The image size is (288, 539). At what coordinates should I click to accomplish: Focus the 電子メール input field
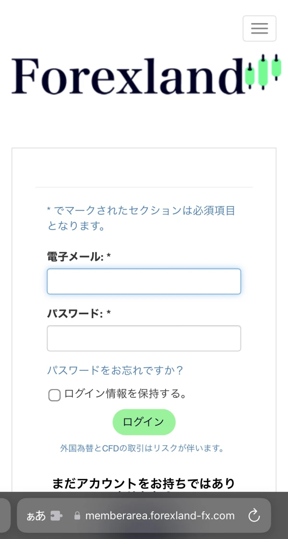point(144,282)
